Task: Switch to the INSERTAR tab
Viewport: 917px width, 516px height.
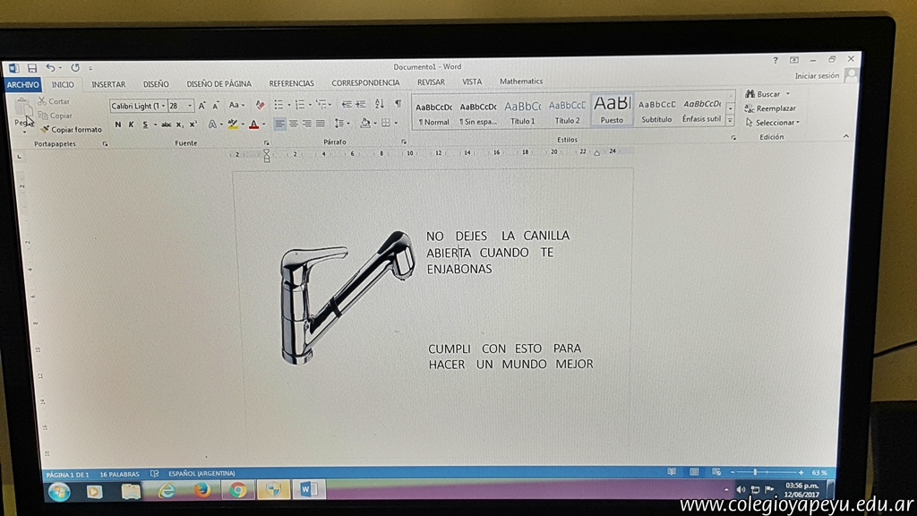Action: point(108,84)
